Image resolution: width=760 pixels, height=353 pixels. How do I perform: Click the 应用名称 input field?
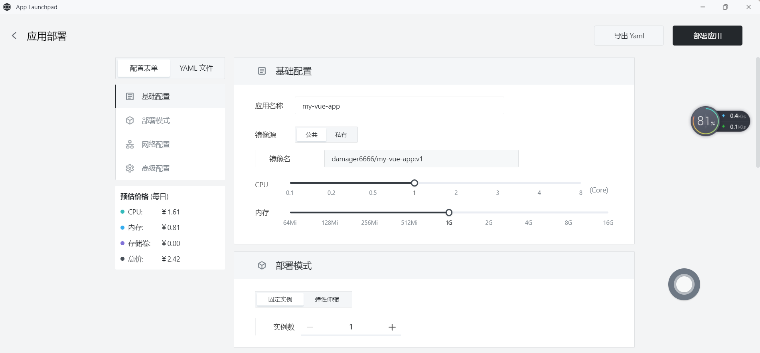point(399,106)
